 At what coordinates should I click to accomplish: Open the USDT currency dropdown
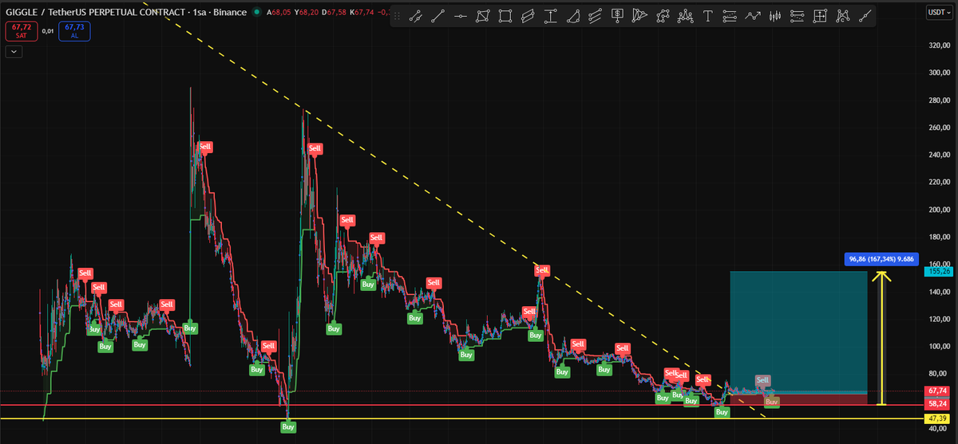pyautogui.click(x=940, y=11)
